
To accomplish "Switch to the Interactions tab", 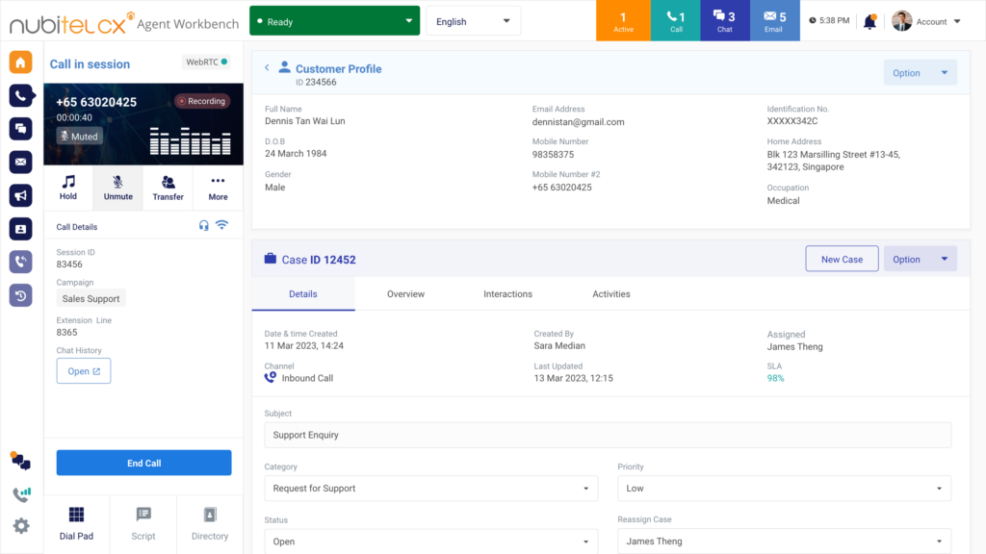I will point(507,293).
